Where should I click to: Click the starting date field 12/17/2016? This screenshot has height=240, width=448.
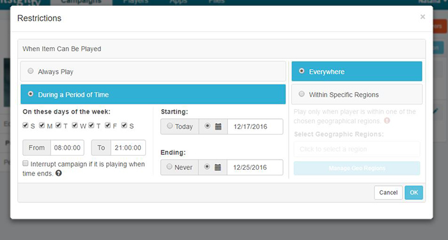point(255,126)
